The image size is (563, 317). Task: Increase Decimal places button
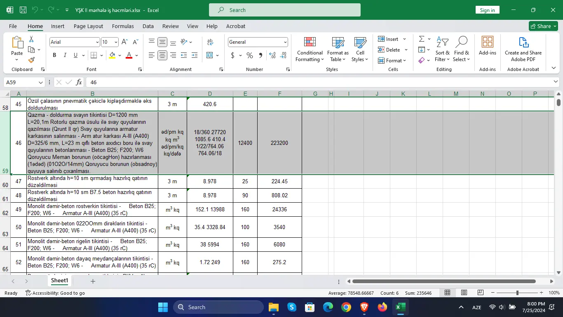coord(272,55)
